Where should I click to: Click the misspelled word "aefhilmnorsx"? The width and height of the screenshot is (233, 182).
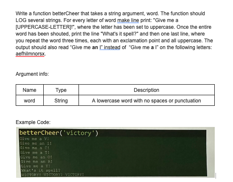pos(30,54)
